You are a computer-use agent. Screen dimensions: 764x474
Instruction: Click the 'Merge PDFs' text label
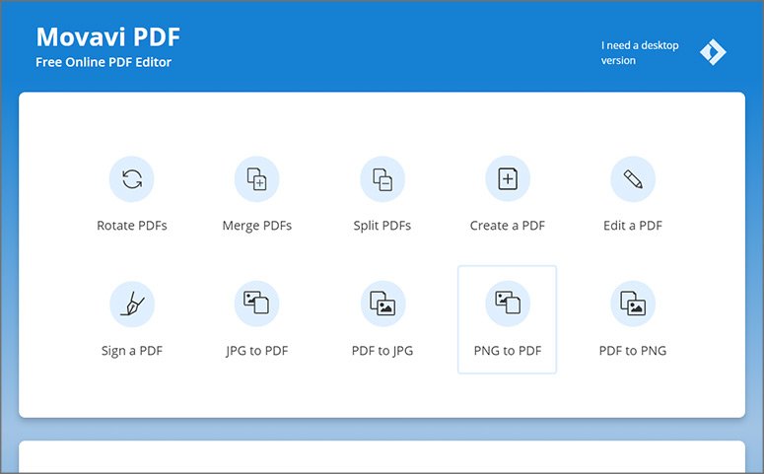257,226
